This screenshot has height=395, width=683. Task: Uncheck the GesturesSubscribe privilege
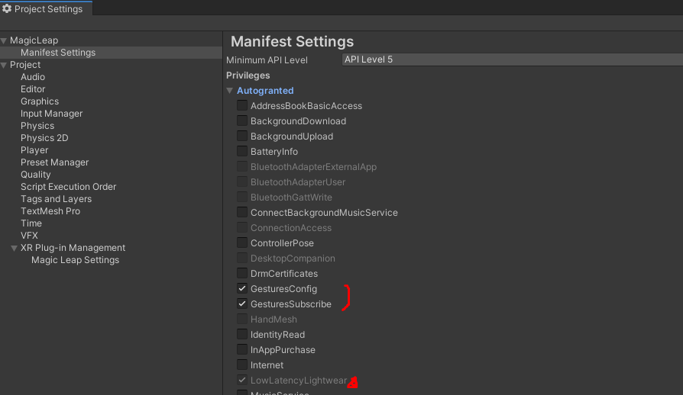[242, 304]
